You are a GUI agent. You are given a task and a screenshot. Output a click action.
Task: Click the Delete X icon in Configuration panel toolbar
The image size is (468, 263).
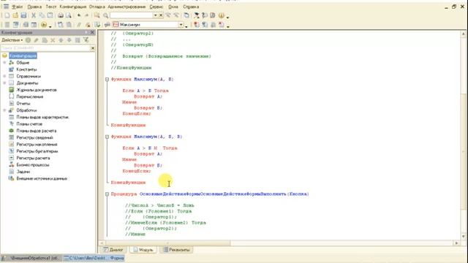point(53,40)
